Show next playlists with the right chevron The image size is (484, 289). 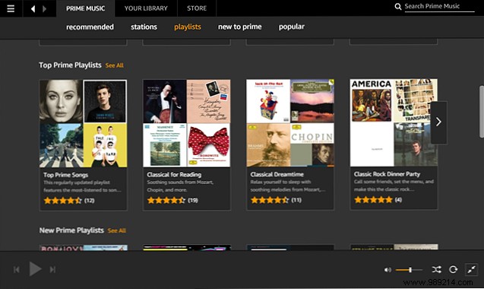pos(438,122)
